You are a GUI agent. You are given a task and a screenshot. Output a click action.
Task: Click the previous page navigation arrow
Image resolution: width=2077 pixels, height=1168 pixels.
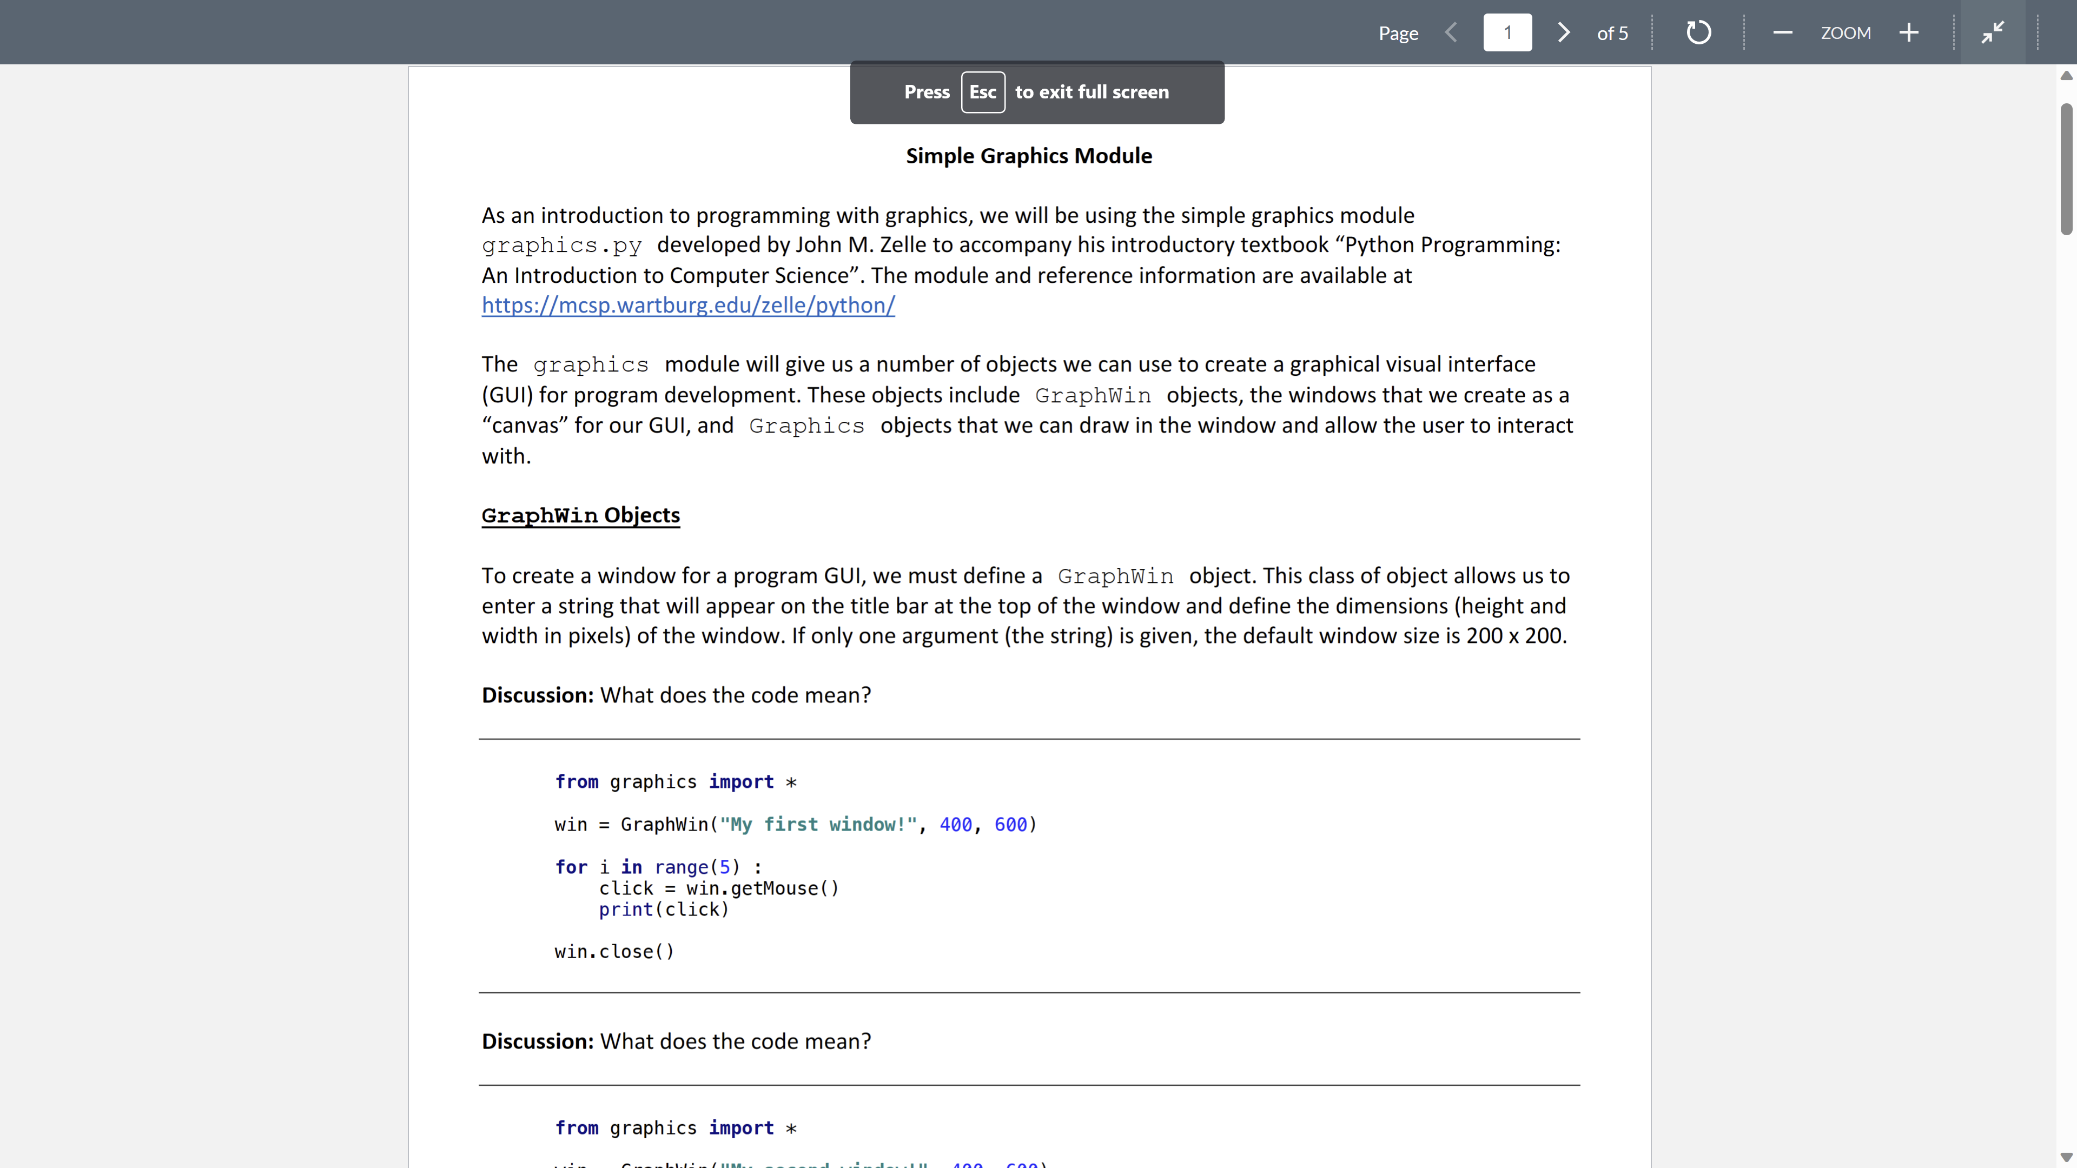[1452, 31]
